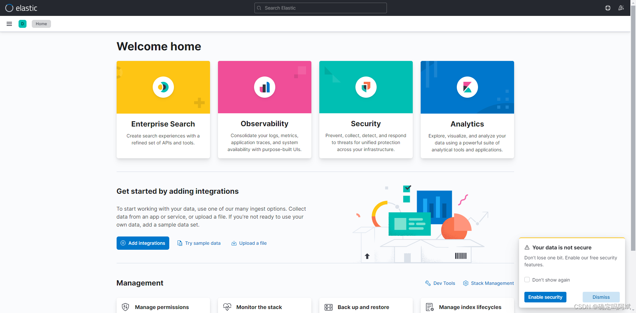Open the D space avatar selector
Viewport: 636px width, 313px height.
pyautogui.click(x=23, y=24)
